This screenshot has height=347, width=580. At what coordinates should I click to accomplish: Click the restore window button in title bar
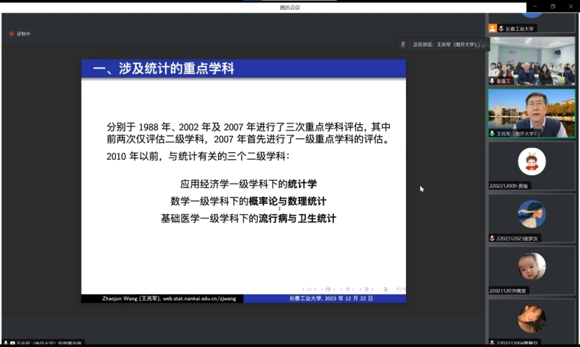point(552,6)
